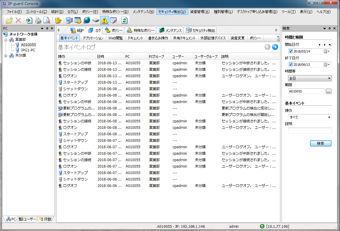Click the printer icon in toolbar
The width and height of the screenshot is (340, 231).
tap(38, 20)
